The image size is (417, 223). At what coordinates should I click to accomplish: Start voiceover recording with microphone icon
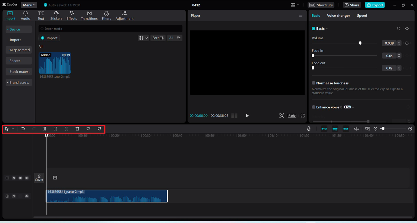(309, 129)
